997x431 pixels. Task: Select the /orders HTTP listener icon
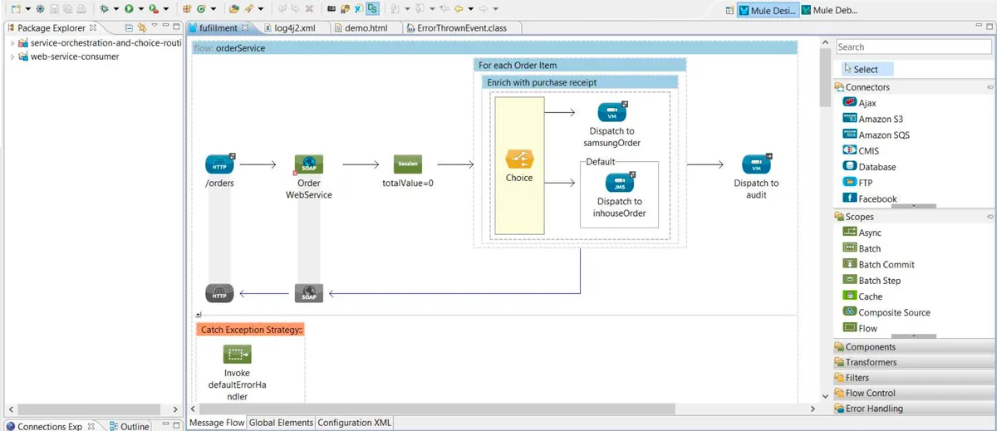click(220, 164)
